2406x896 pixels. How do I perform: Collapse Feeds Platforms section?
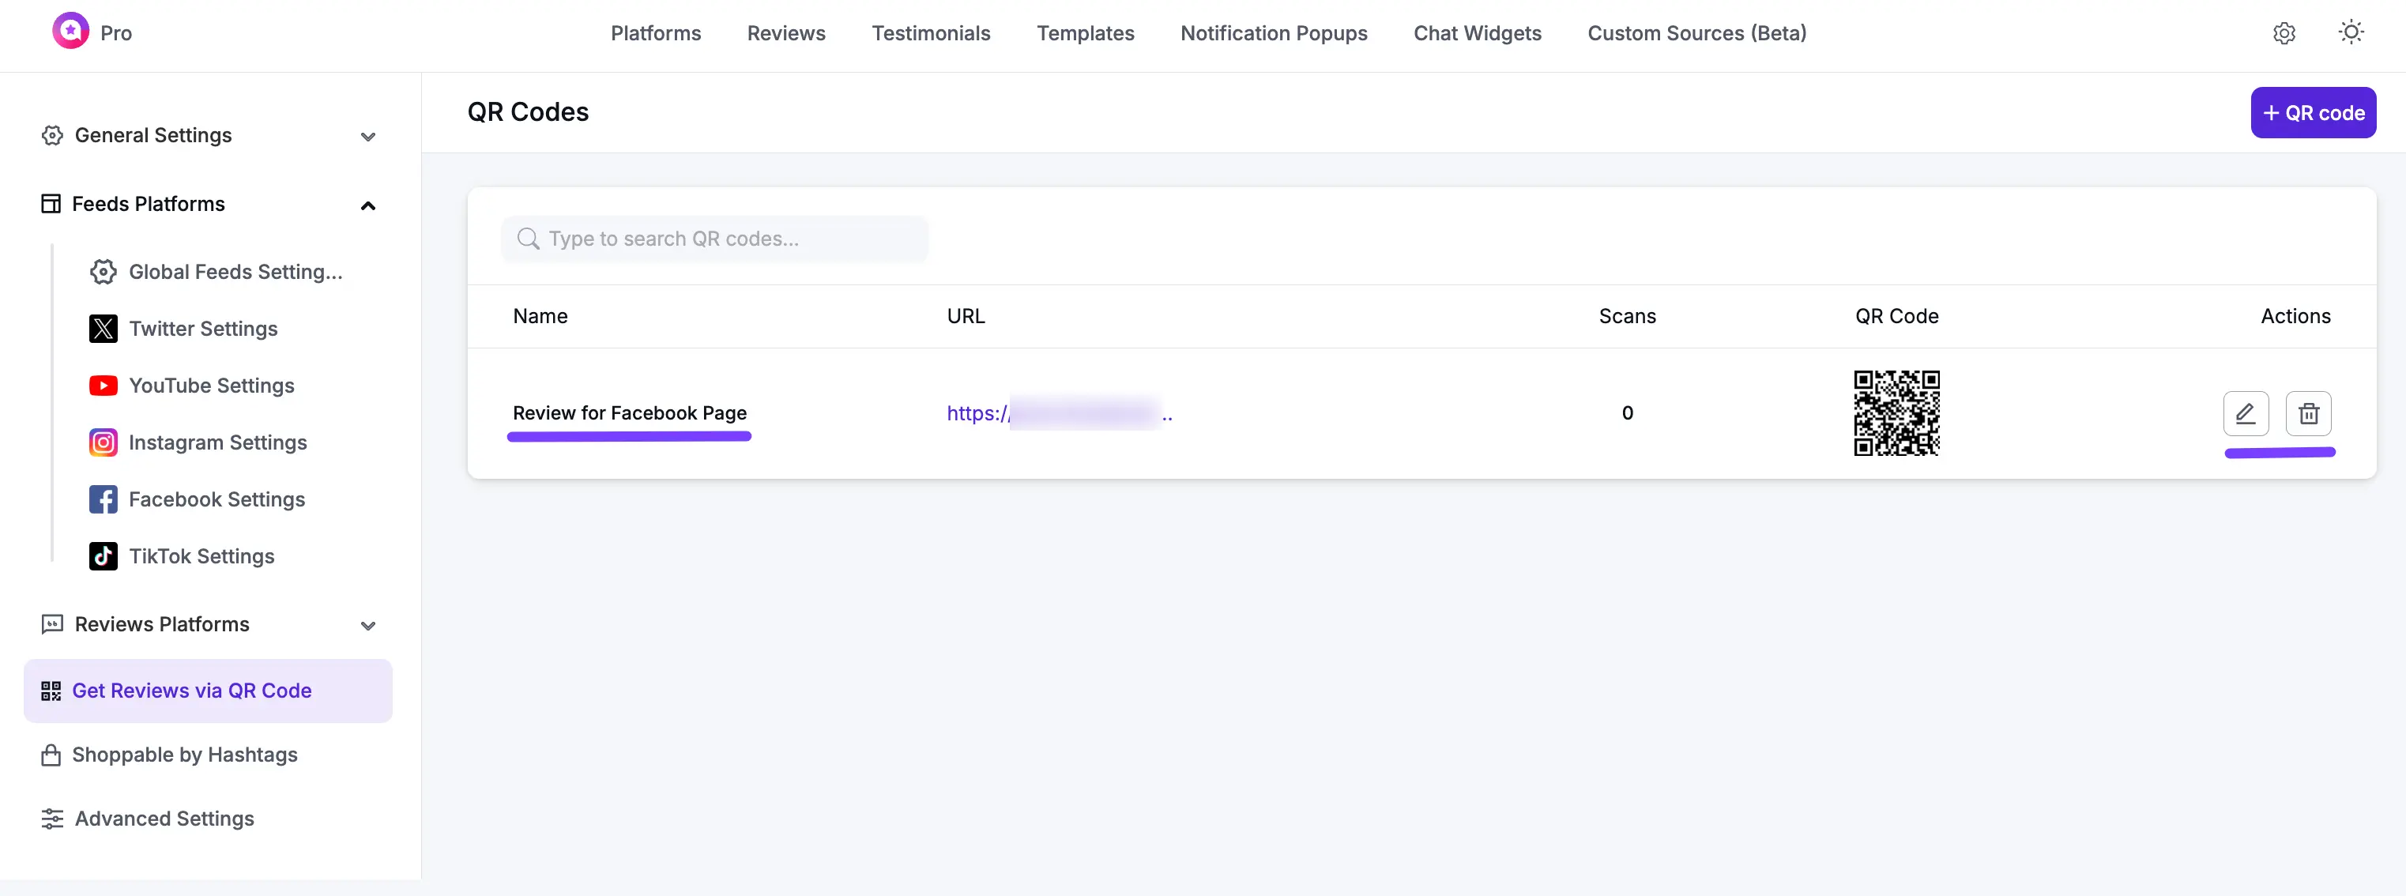tap(368, 205)
